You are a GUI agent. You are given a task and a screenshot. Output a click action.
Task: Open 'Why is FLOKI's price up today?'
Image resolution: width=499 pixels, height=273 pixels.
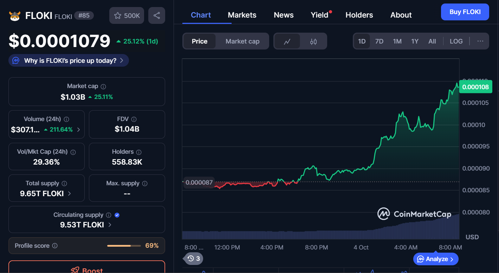[x=69, y=60]
